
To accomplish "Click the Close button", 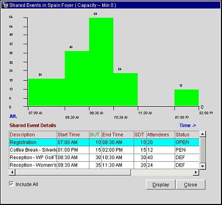I will [191, 185].
